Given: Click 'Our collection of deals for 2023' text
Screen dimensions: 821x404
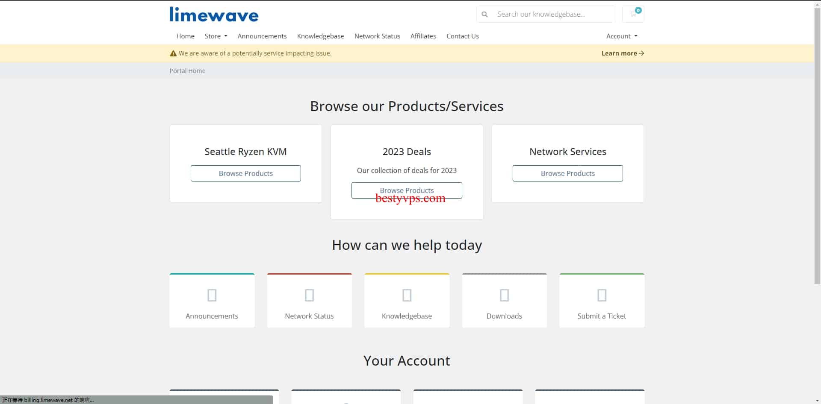Looking at the screenshot, I should click(407, 170).
